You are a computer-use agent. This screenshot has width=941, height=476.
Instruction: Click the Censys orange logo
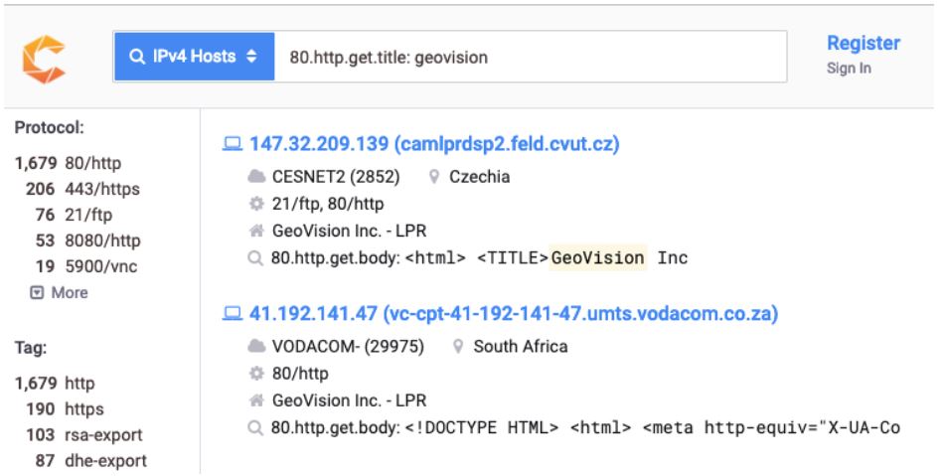[x=44, y=59]
